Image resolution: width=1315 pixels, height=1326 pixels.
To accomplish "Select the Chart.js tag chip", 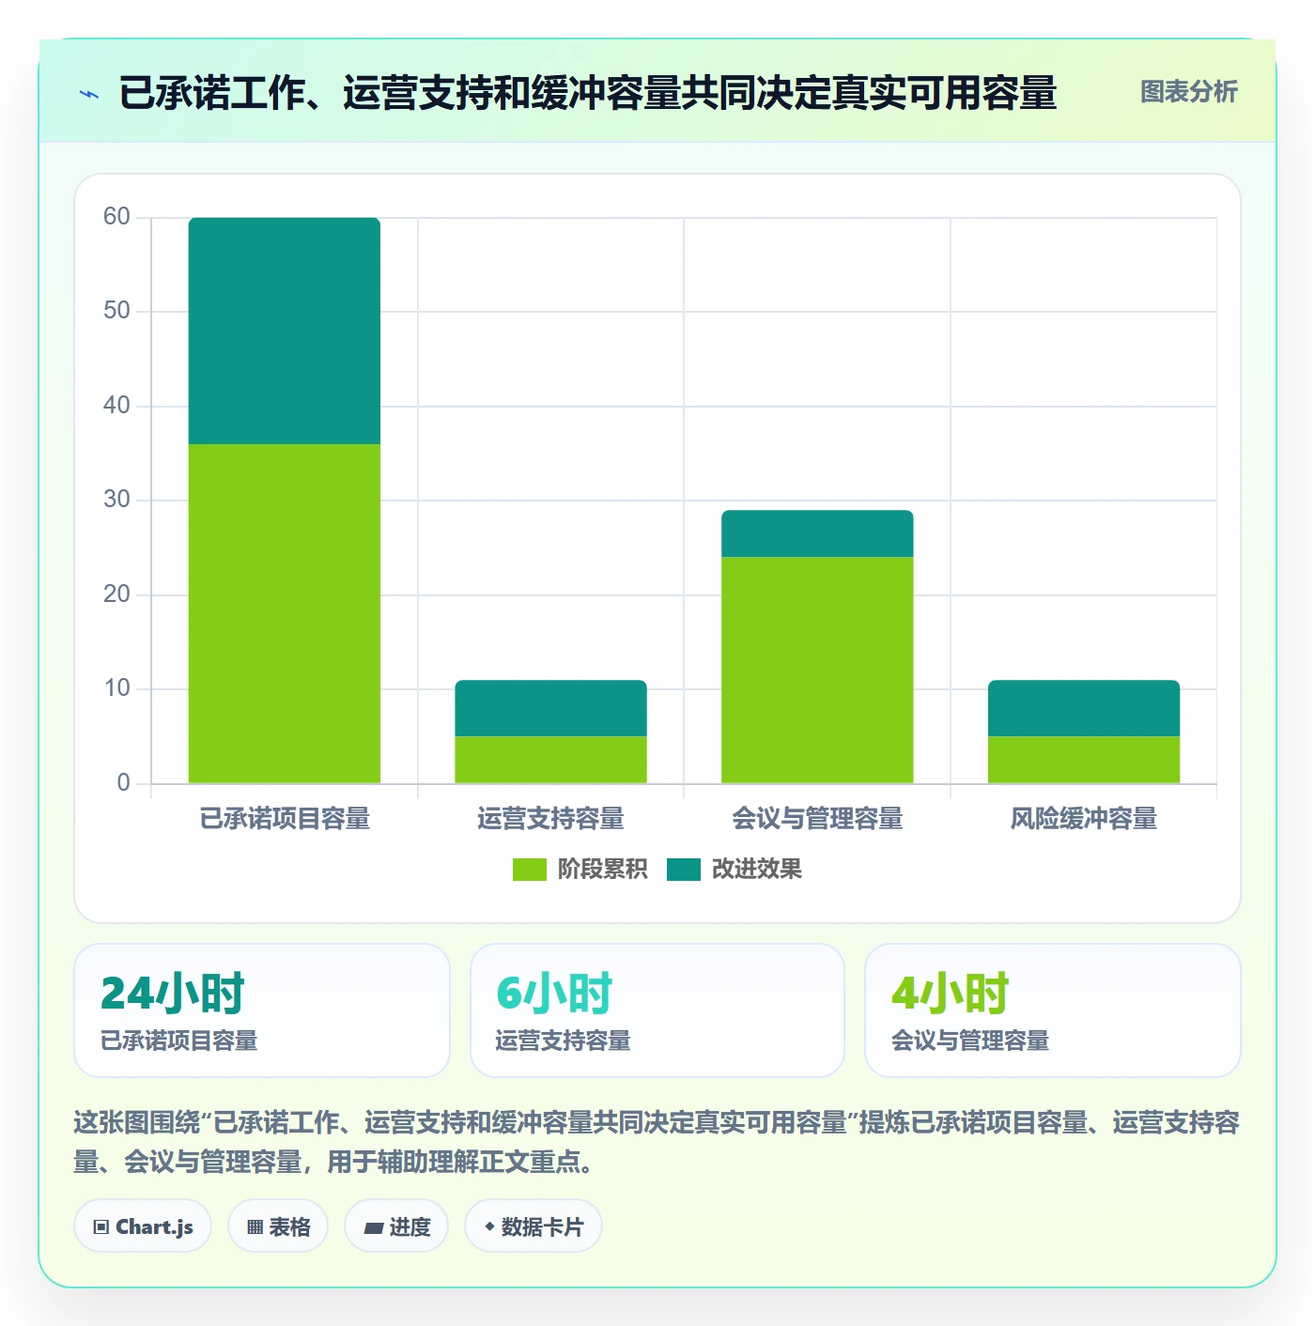I will [143, 1226].
